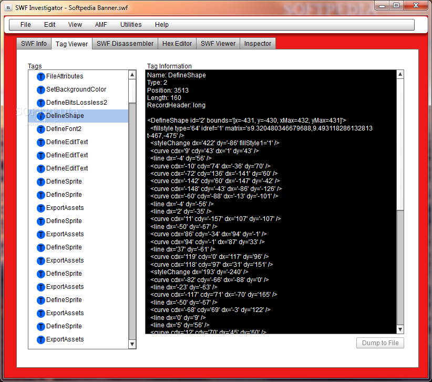432x382 pixels.
Task: Switch to the Inspector tab
Action: [258, 44]
